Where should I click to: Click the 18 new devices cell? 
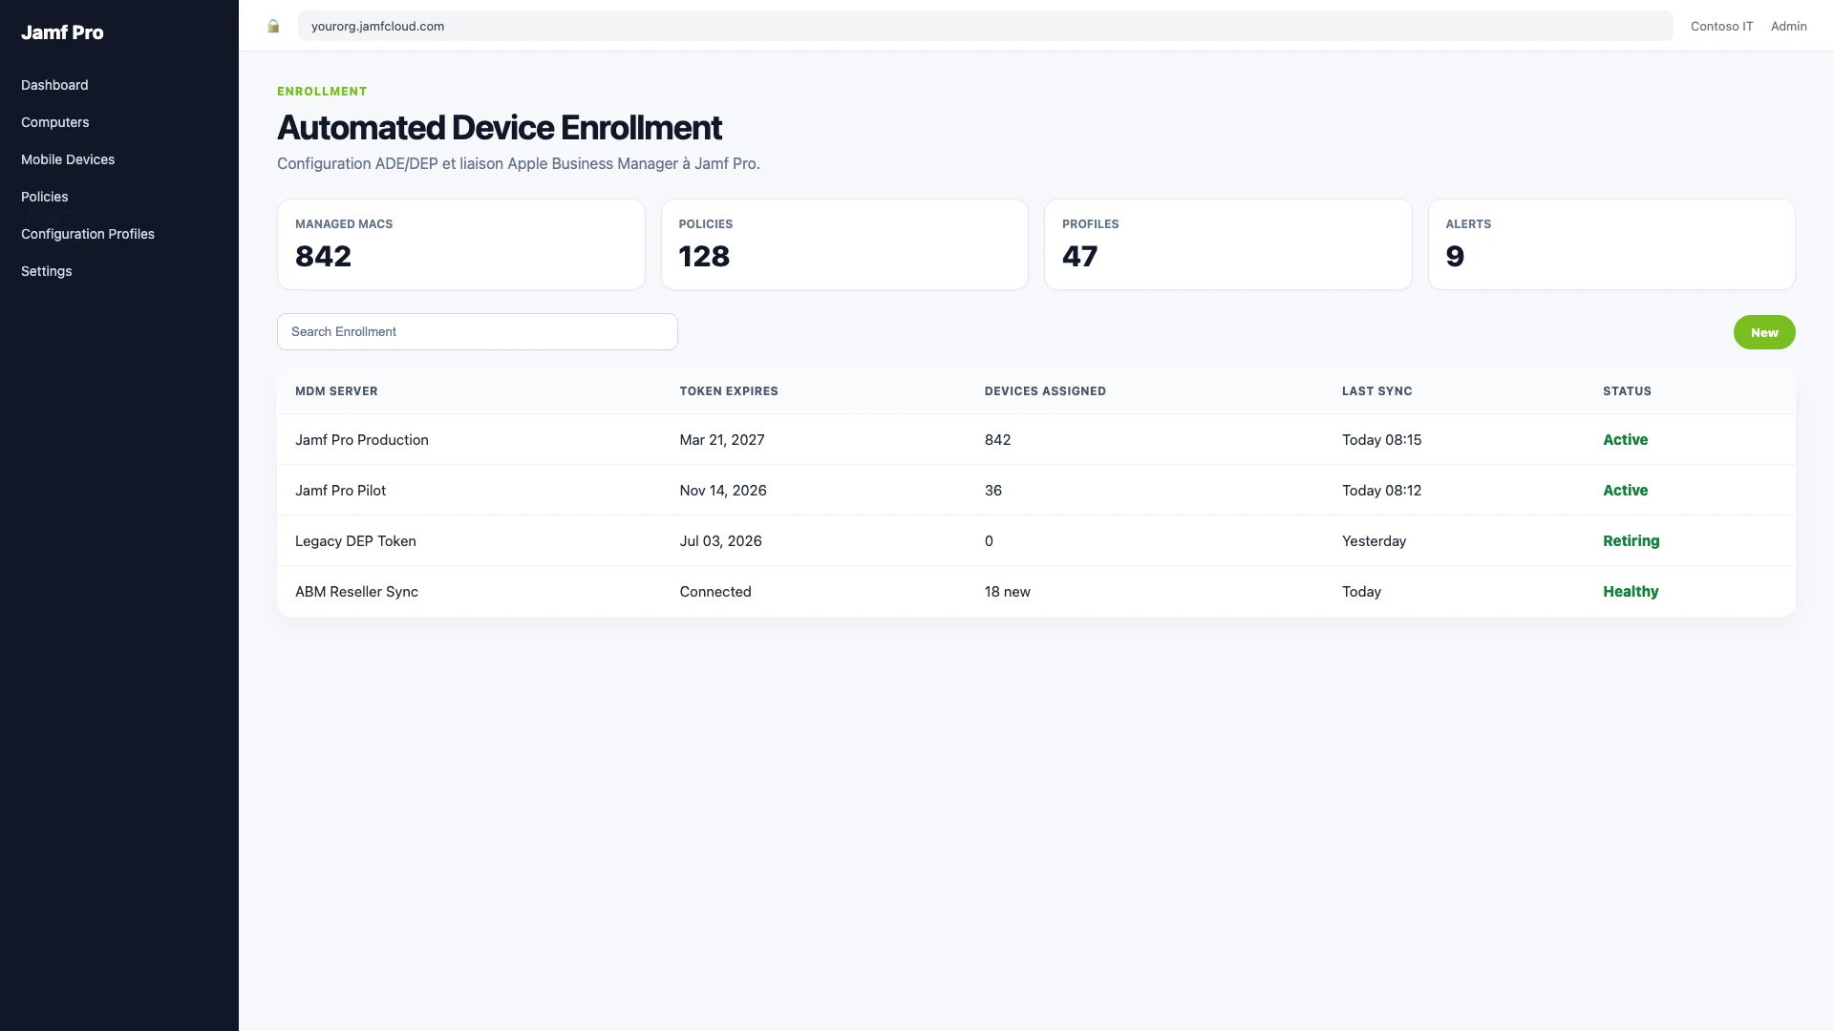point(1008,592)
